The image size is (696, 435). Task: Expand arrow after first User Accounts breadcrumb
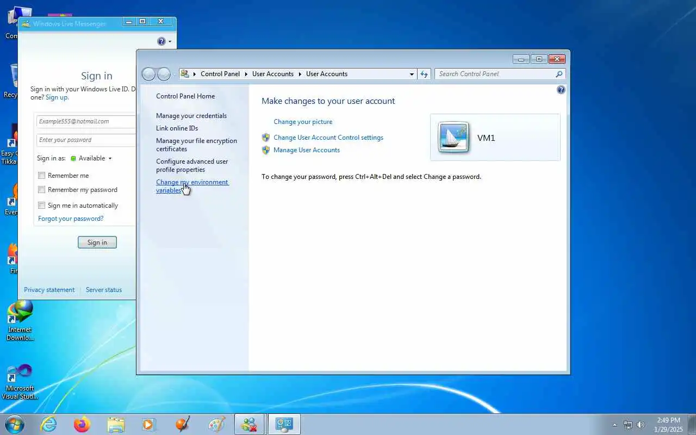(300, 74)
